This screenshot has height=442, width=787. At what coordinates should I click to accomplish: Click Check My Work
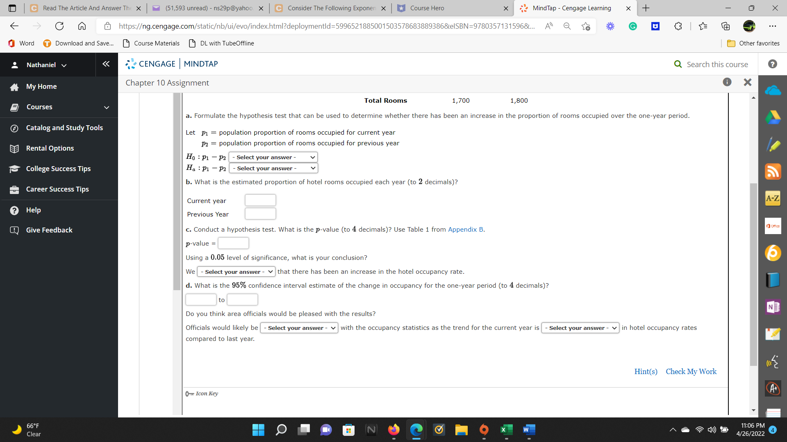point(691,371)
